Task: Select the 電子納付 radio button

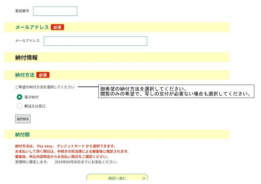Action: (x=19, y=97)
